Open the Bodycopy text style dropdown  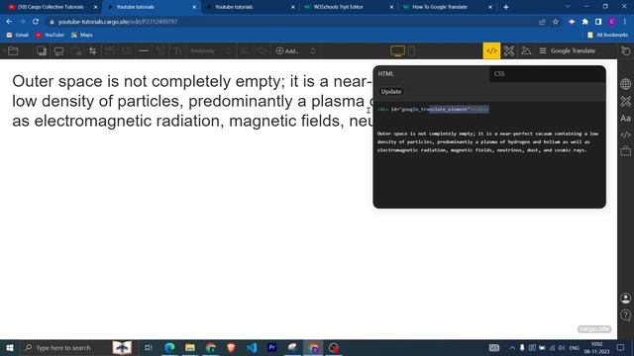pyautogui.click(x=210, y=50)
